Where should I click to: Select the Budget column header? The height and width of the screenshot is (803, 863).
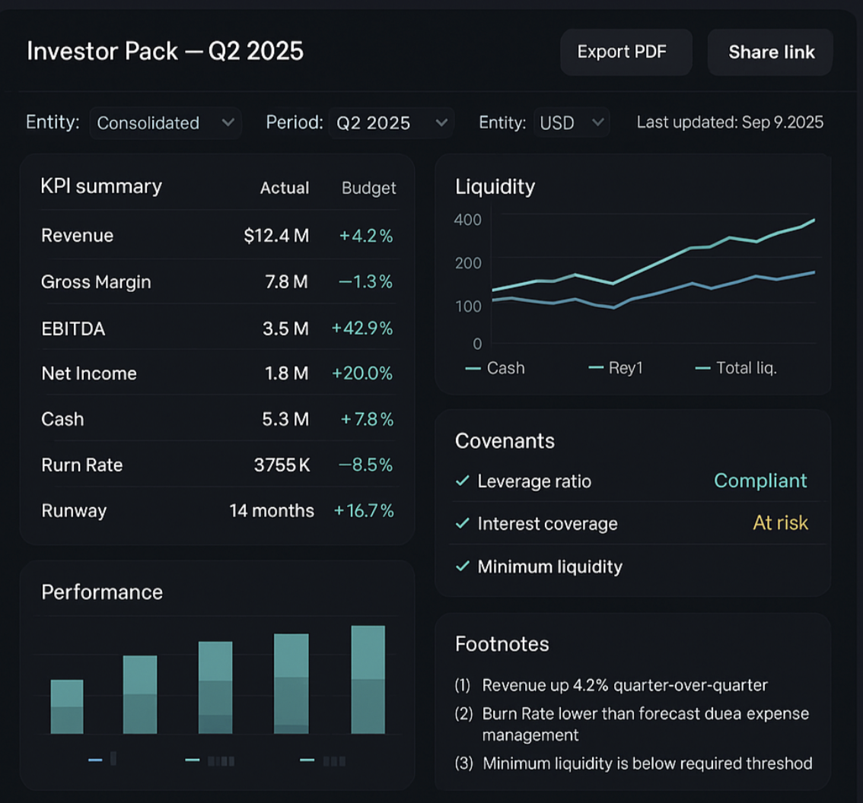coord(369,188)
